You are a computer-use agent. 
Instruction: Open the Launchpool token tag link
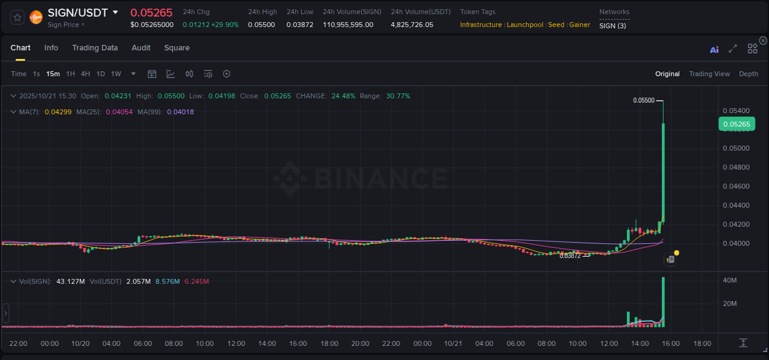525,25
